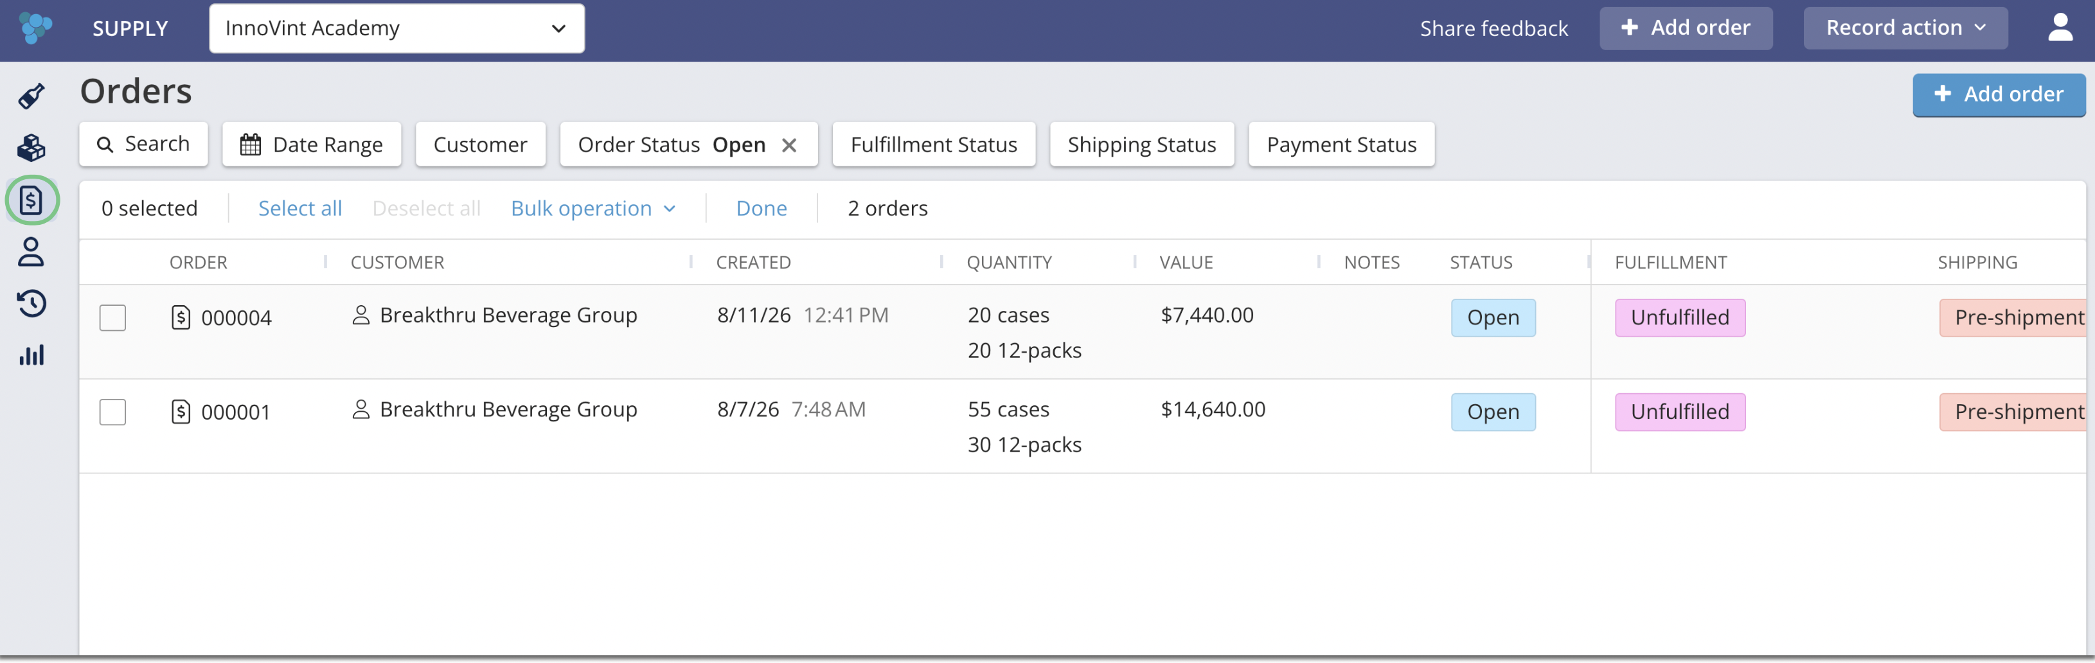
Task: Sort by the CREATED column header
Action: tap(754, 262)
